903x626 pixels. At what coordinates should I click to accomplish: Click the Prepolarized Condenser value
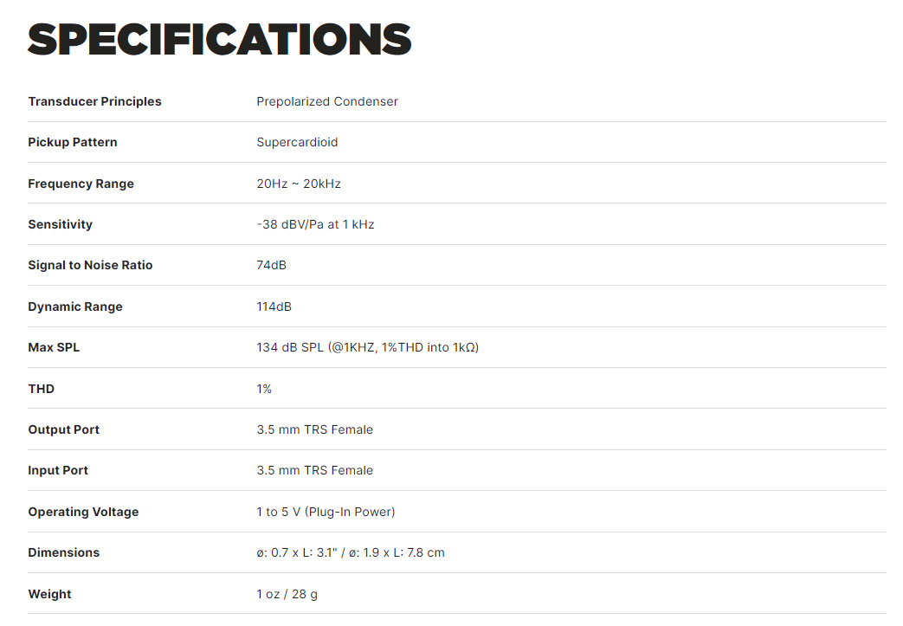point(327,101)
